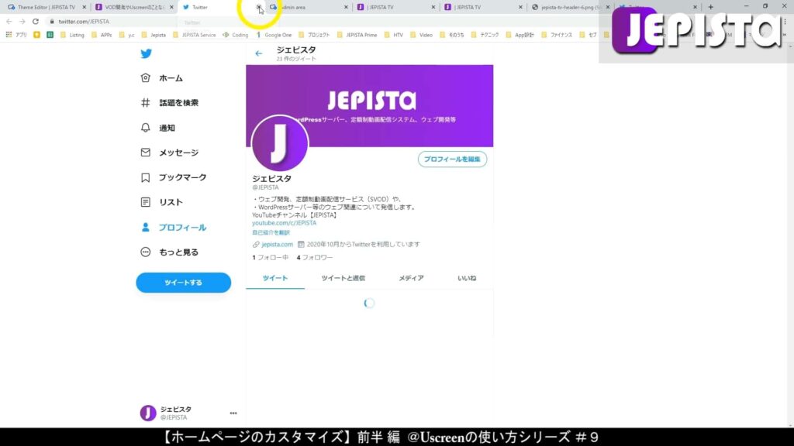This screenshot has height=446, width=794.
Task: Click the padlock site info icon
Action: coord(52,22)
